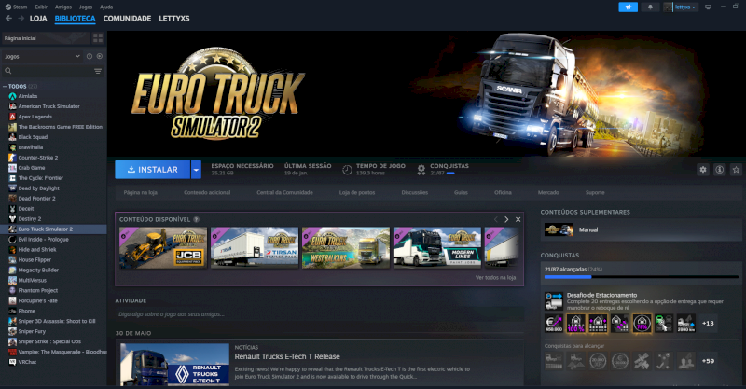Open the Guias link
Screen dimensions: 746x389
click(x=461, y=193)
